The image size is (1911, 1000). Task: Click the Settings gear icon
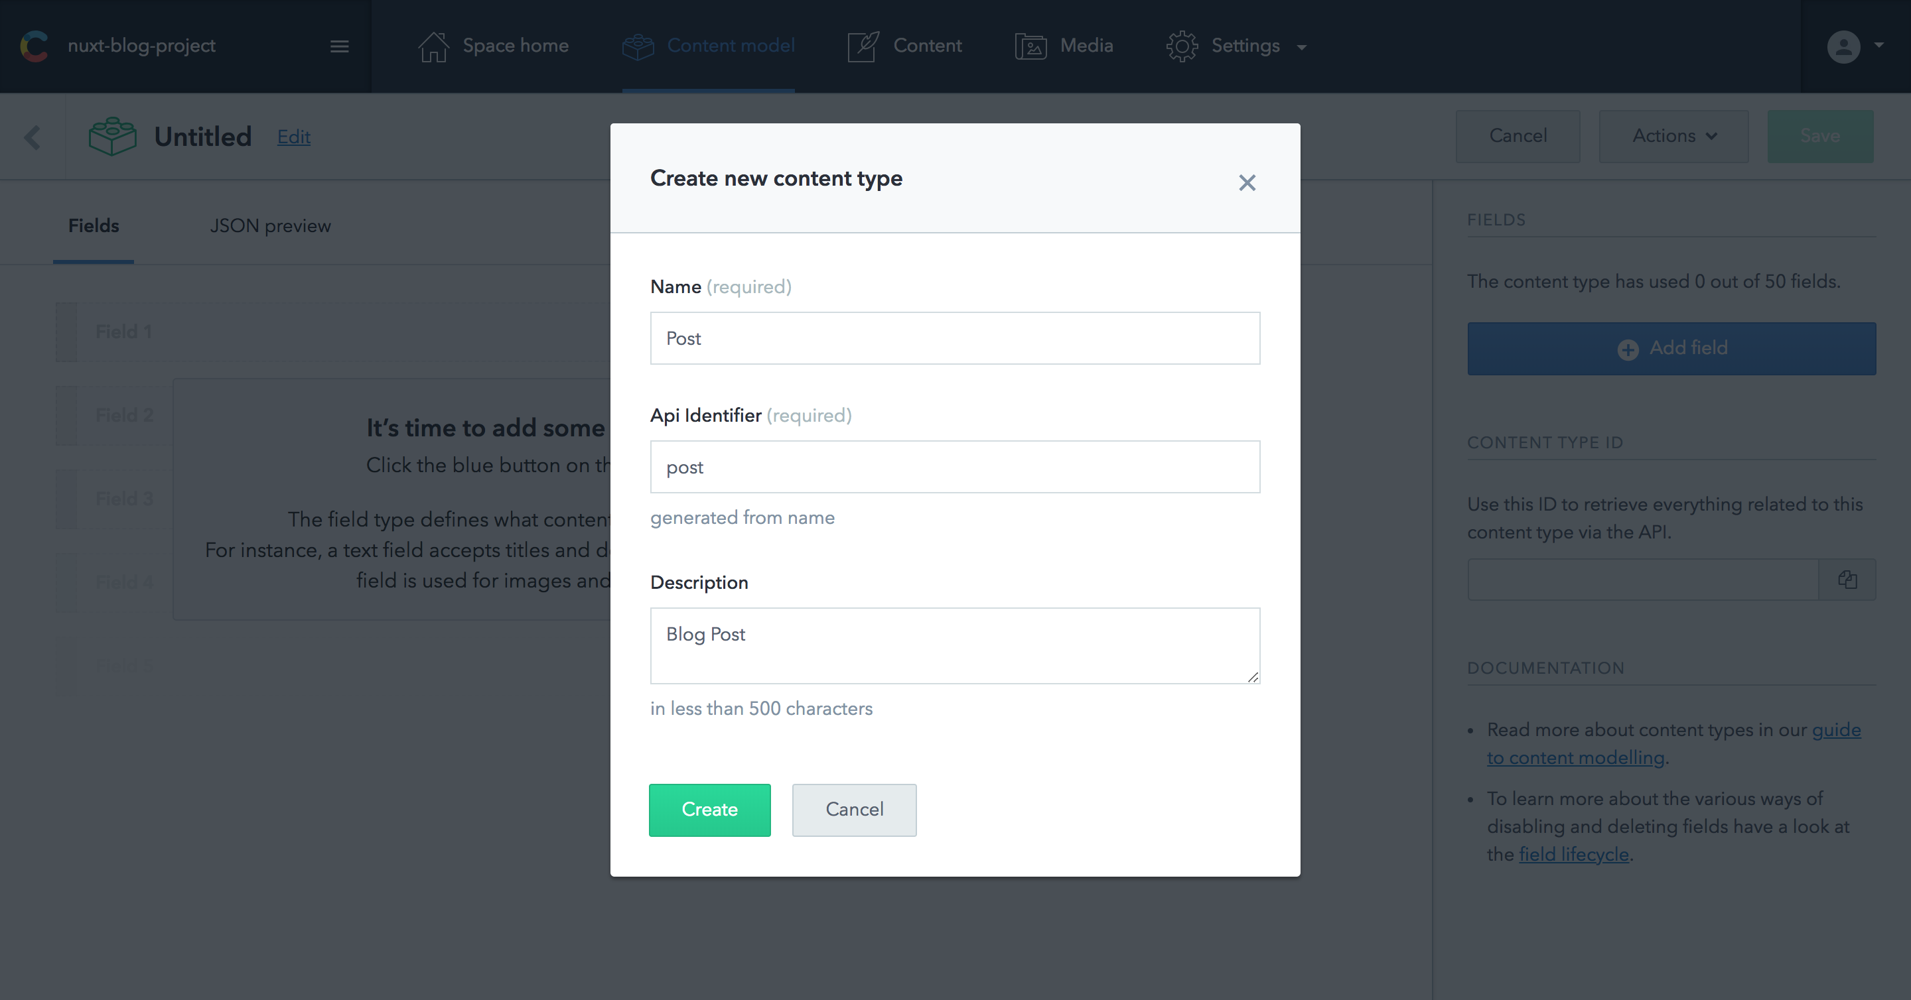coord(1180,46)
